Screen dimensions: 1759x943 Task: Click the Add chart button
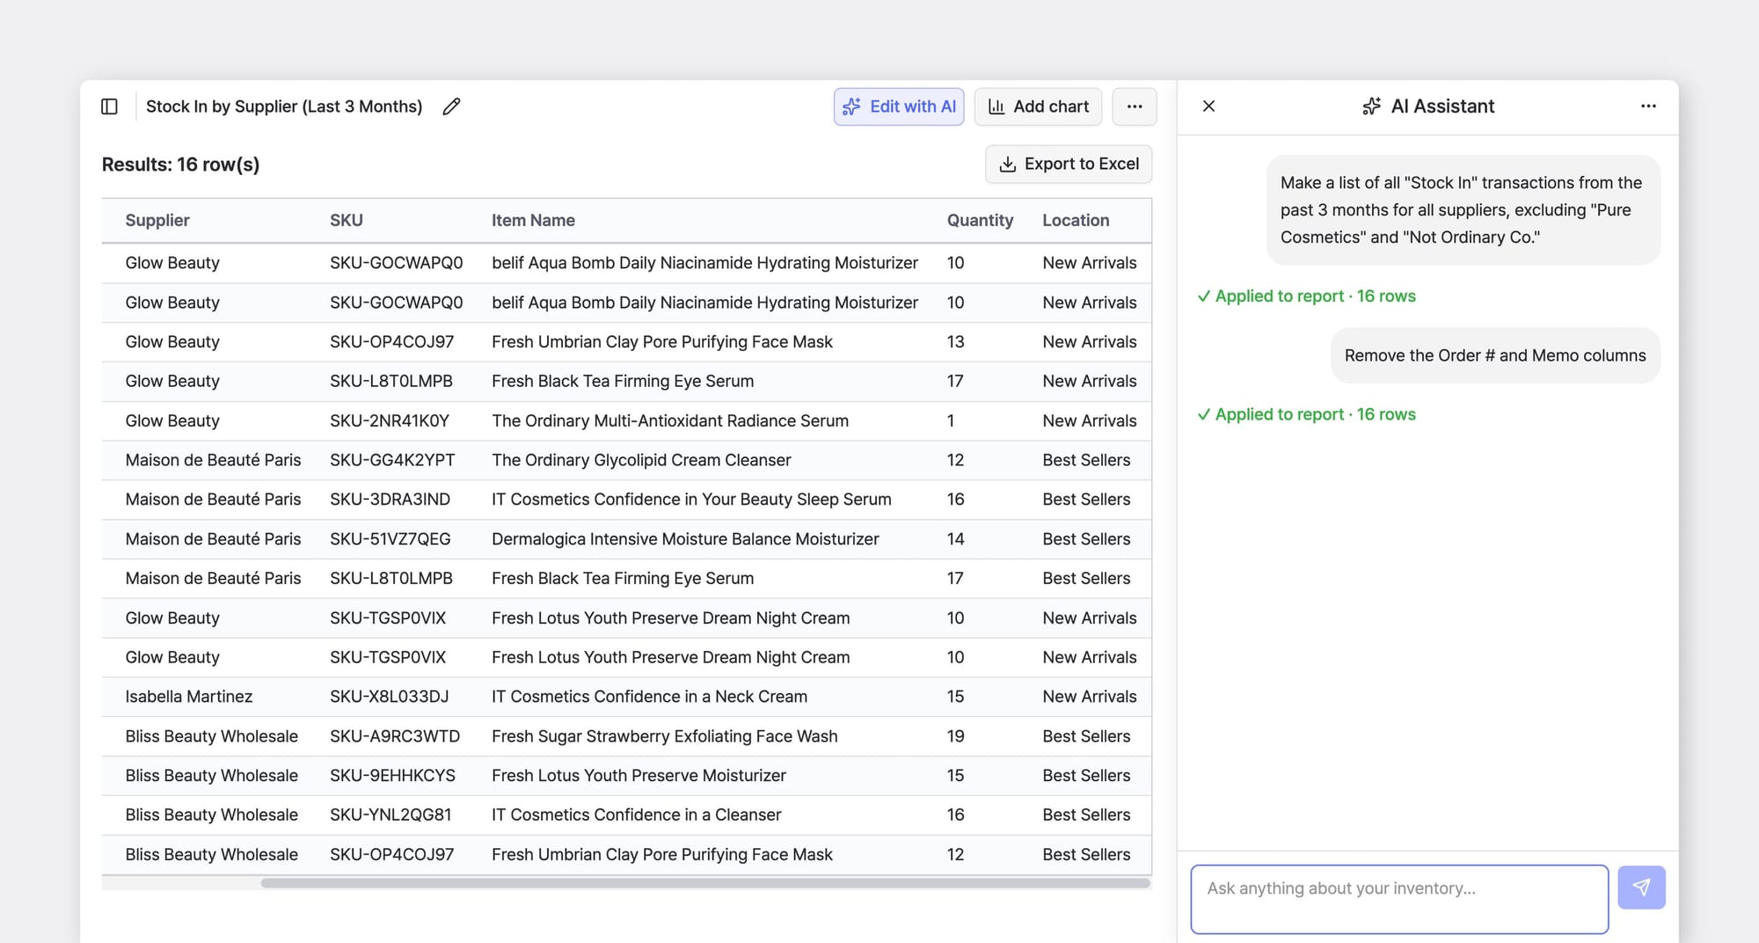click(1039, 106)
